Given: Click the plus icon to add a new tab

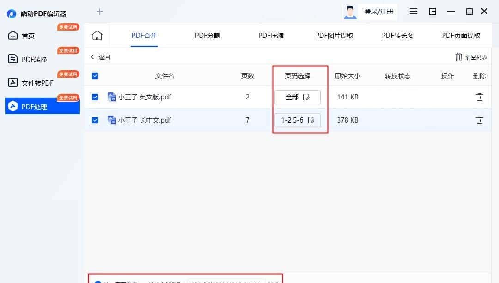Looking at the screenshot, I should [x=99, y=11].
